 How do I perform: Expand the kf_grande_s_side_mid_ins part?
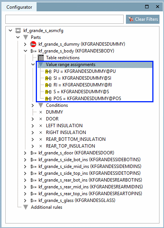[x=25, y=166]
